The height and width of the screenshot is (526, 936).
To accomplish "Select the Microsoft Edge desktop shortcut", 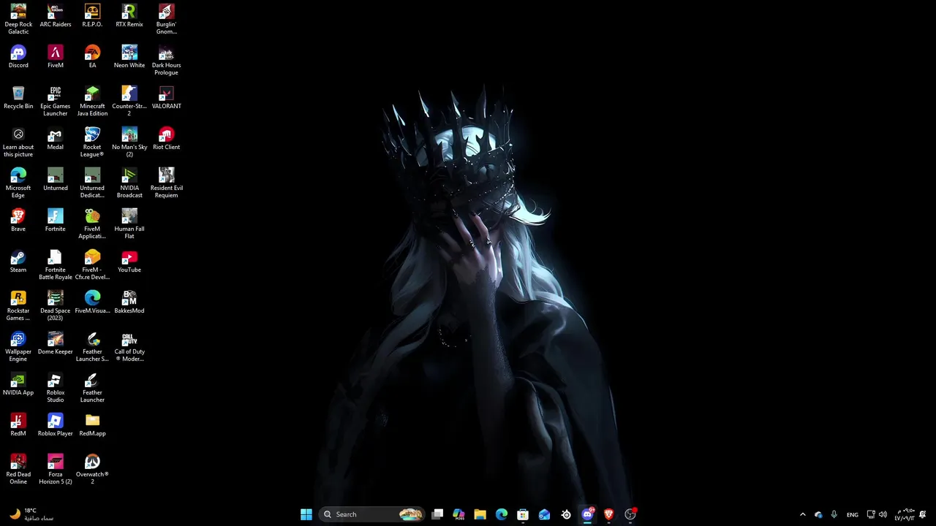I will (18, 183).
